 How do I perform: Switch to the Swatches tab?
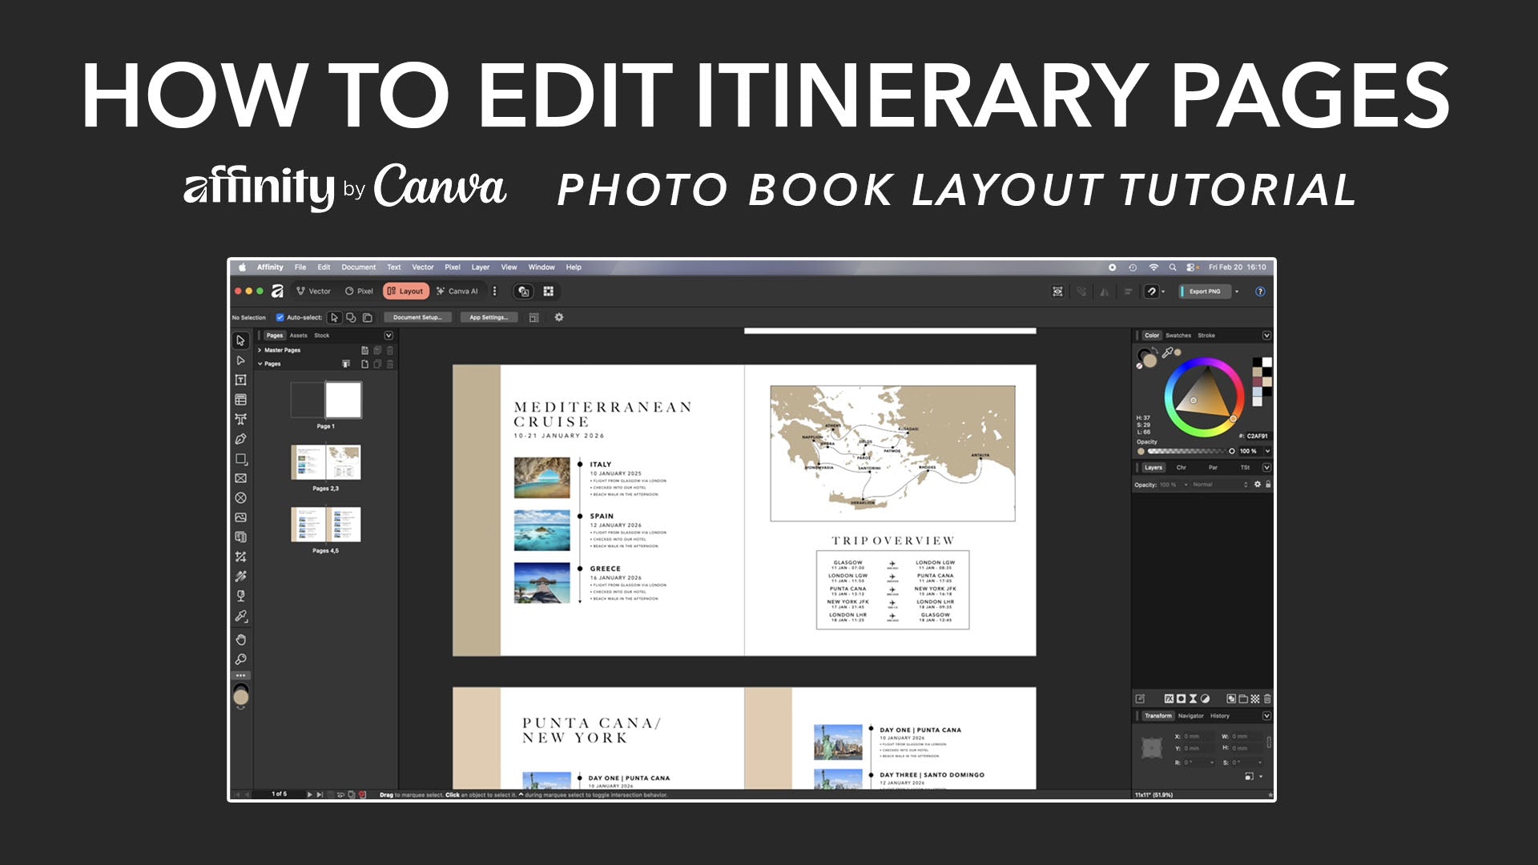tap(1178, 336)
